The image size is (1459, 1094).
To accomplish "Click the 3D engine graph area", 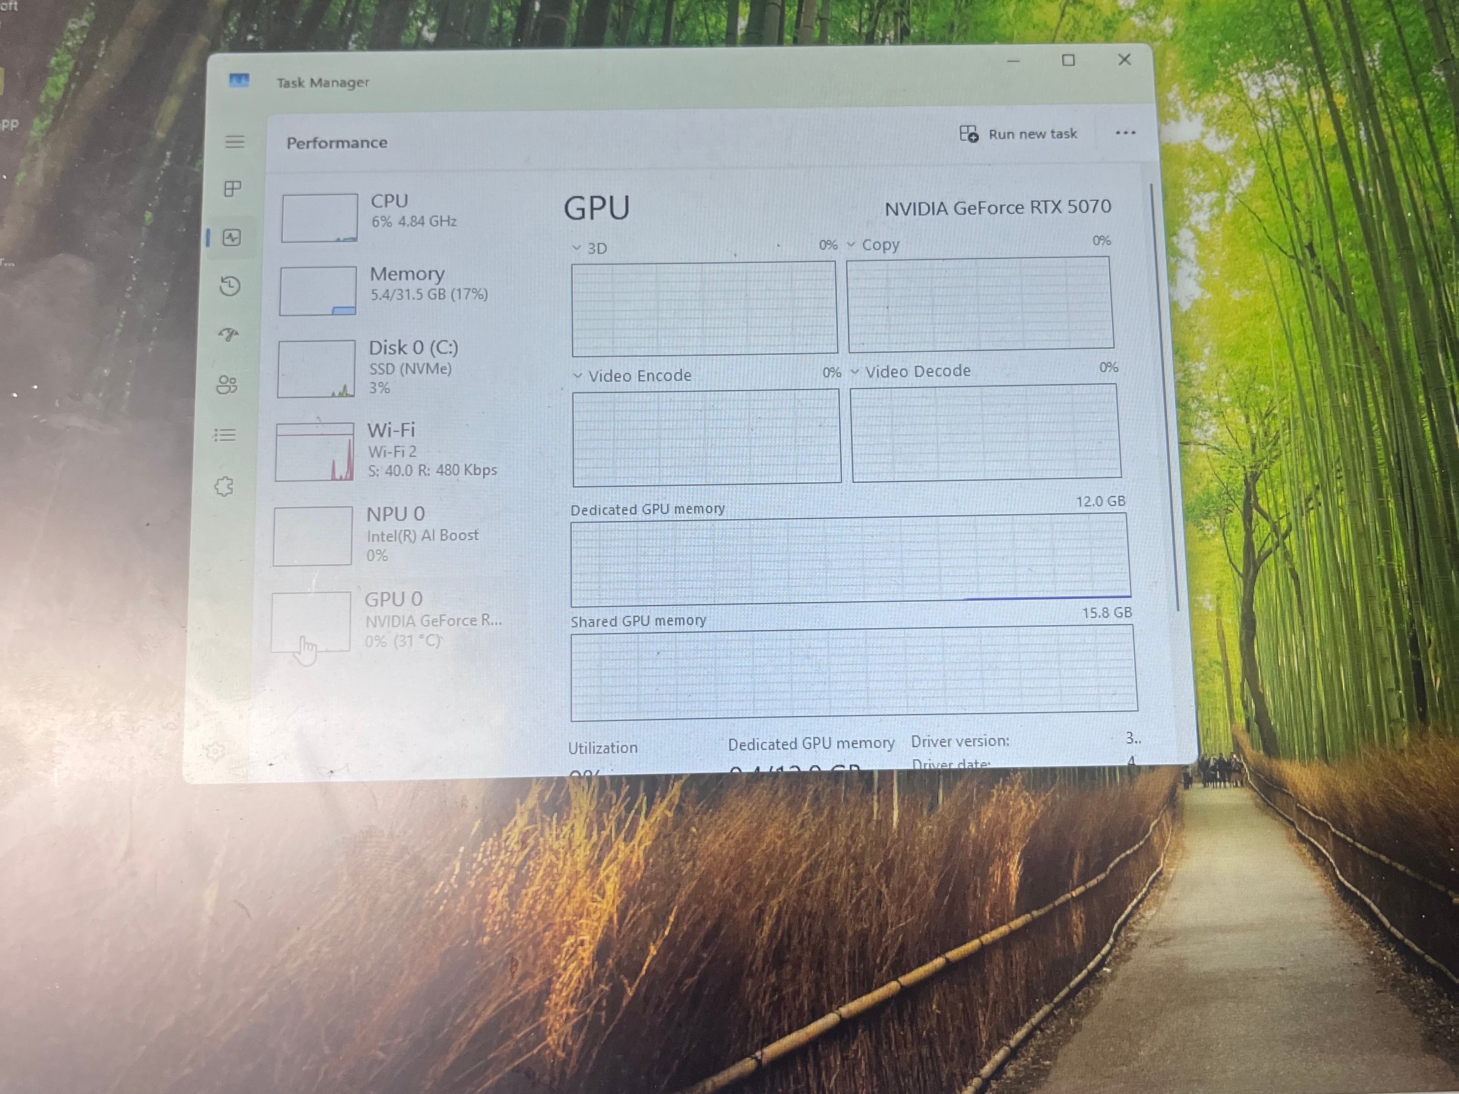I will click(704, 308).
